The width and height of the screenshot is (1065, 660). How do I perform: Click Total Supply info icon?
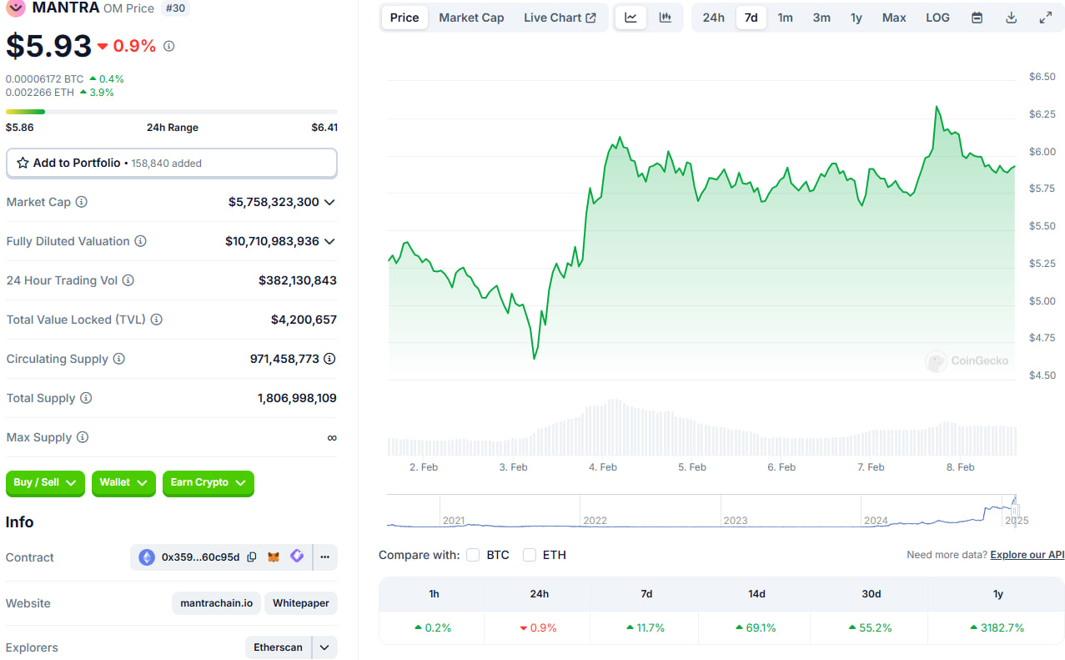click(x=86, y=398)
